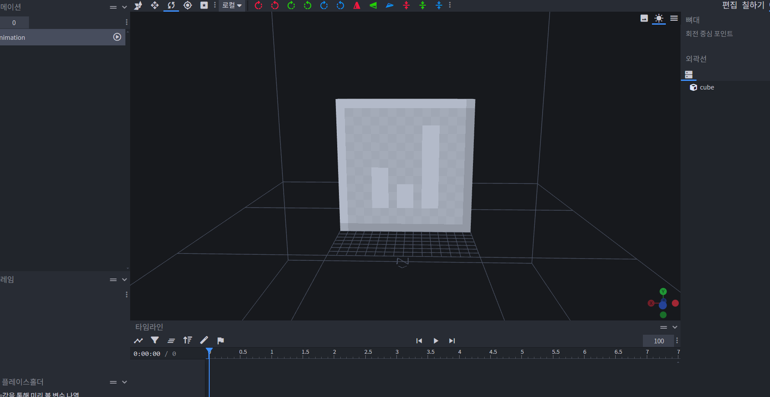Image resolution: width=770 pixels, height=397 pixels.
Task: Select the Move tool in top toolbar
Action: click(154, 5)
